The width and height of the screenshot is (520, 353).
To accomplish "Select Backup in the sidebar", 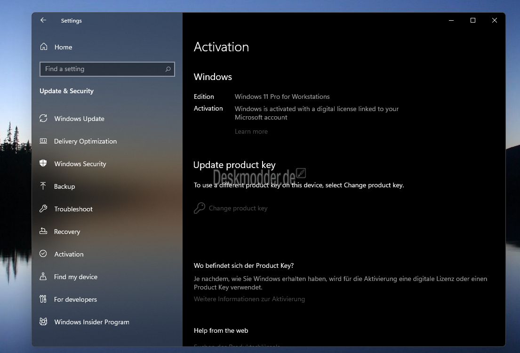I will click(64, 186).
